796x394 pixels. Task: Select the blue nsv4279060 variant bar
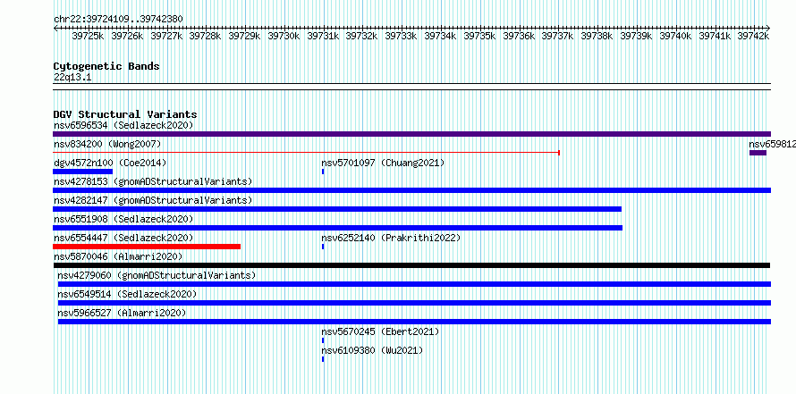(414, 284)
